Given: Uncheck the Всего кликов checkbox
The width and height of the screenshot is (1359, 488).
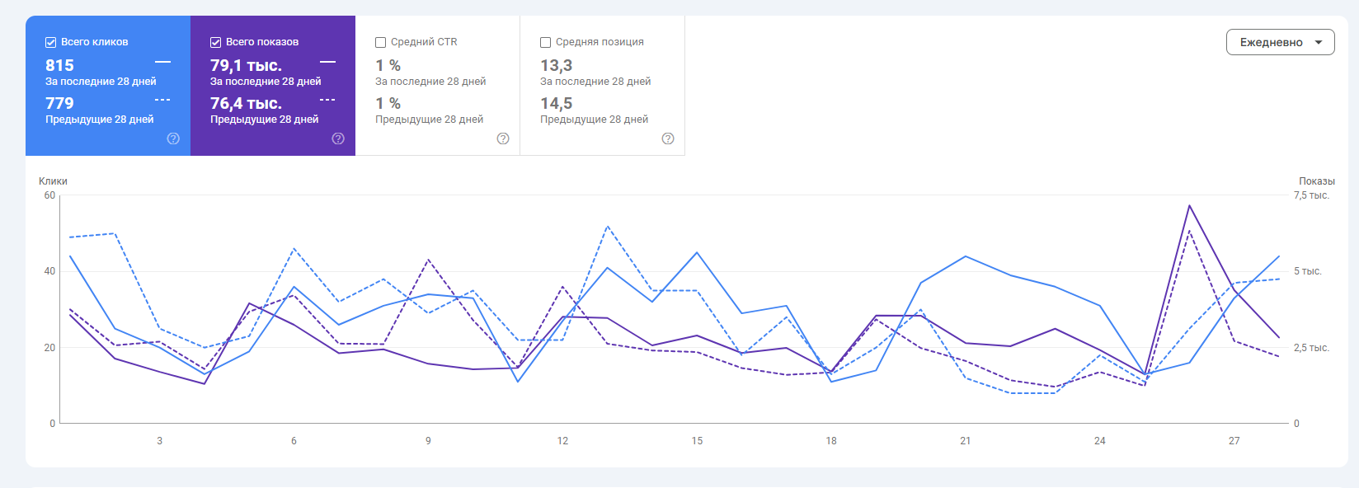Looking at the screenshot, I should 51,42.
